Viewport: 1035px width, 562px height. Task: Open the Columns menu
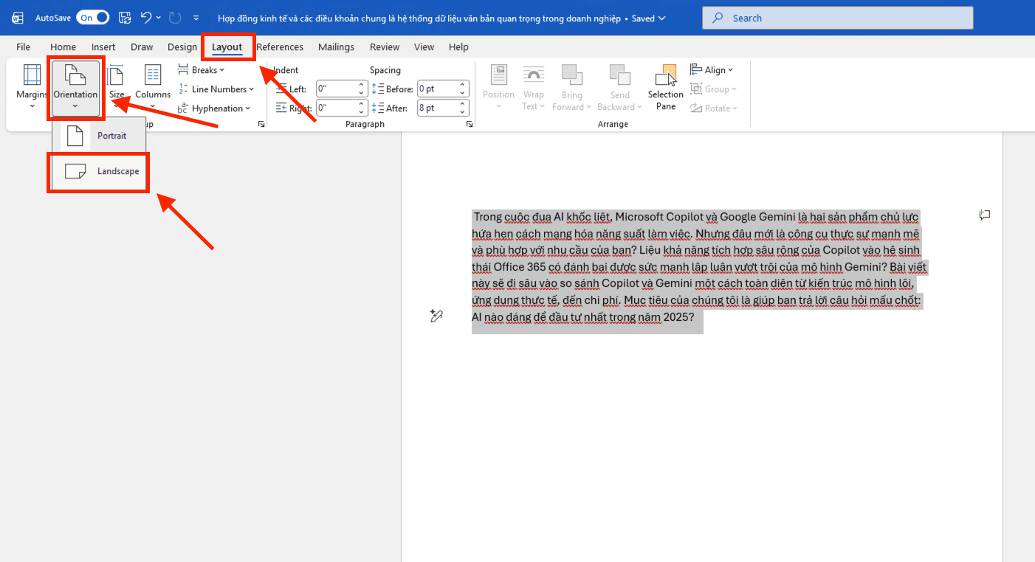pos(153,87)
